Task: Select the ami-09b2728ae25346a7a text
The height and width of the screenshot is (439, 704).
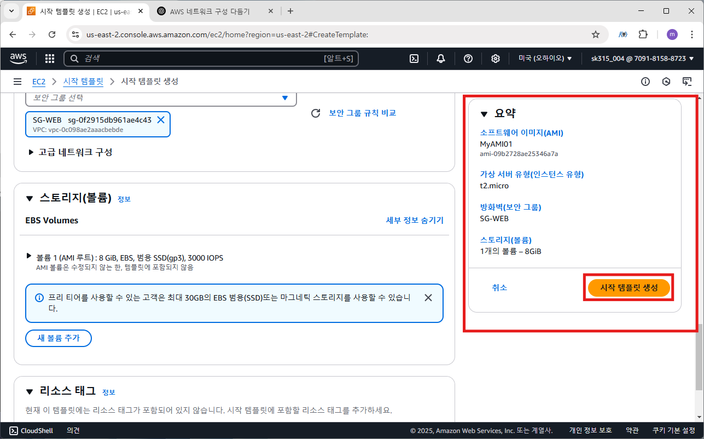Action: pyautogui.click(x=519, y=154)
